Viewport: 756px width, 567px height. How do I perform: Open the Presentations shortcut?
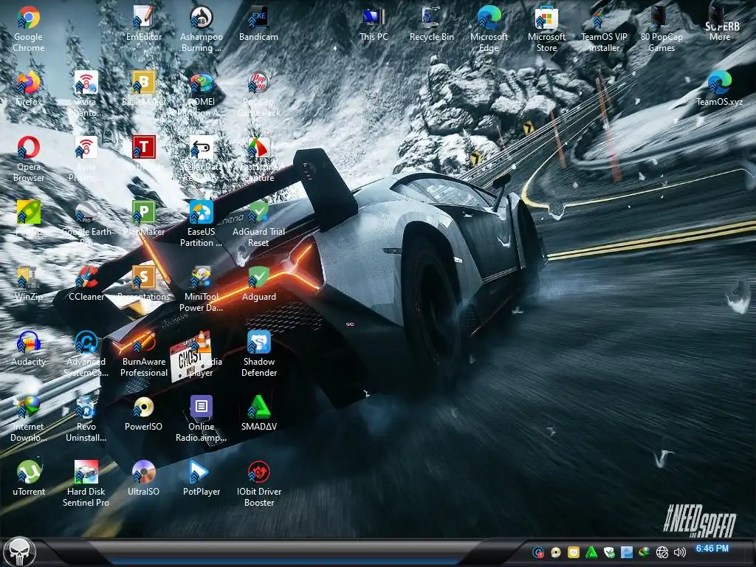pos(144,278)
